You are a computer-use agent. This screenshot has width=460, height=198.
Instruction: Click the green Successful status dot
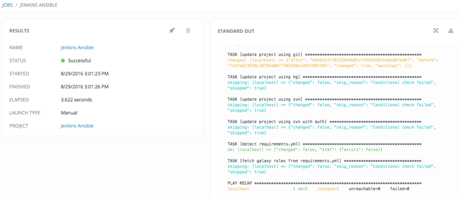(63, 61)
